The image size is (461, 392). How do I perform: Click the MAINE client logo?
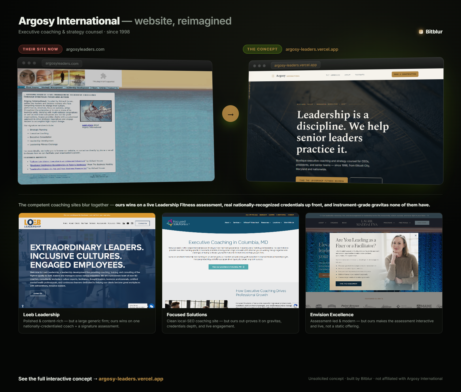click(424, 306)
